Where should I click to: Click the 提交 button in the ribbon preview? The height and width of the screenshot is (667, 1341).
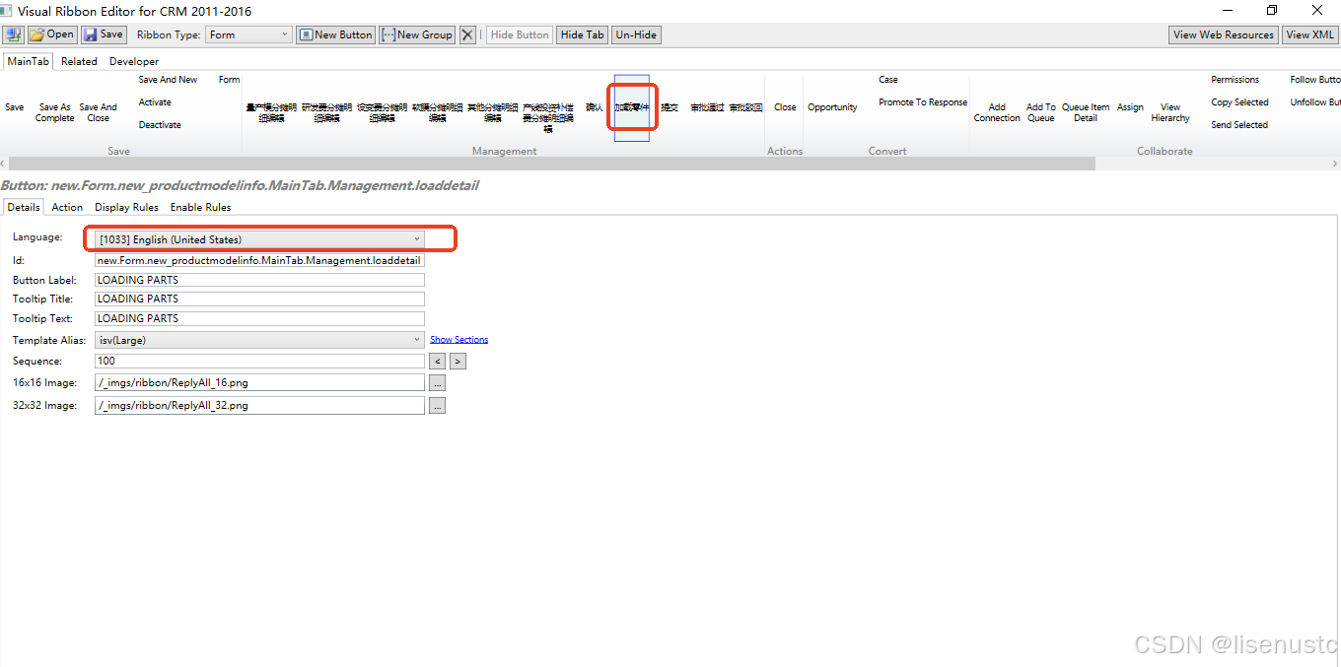(670, 108)
